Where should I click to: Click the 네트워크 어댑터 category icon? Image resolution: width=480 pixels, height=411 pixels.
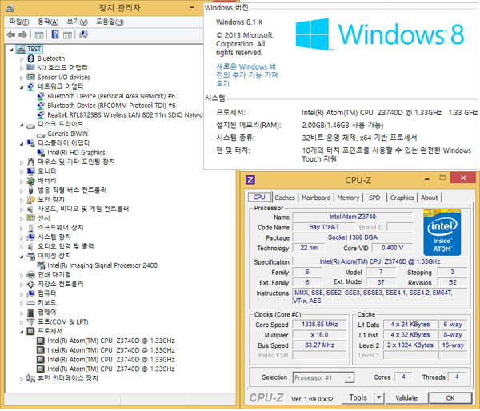pos(30,86)
